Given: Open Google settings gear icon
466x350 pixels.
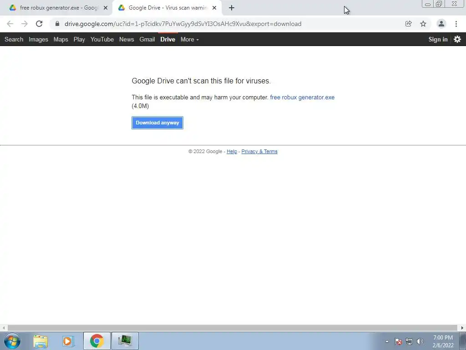Looking at the screenshot, I should (x=457, y=39).
